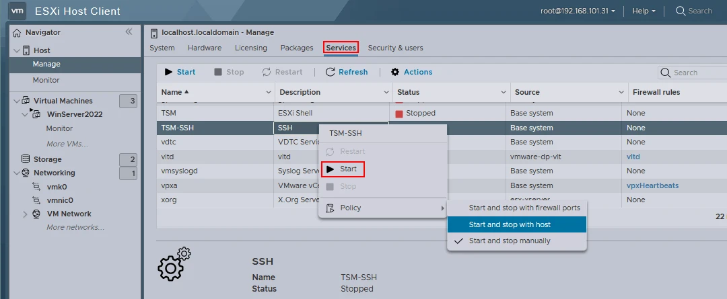Click the More VMs... link

pyautogui.click(x=67, y=144)
